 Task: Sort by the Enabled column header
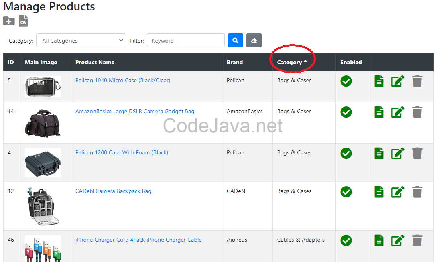[x=351, y=62]
